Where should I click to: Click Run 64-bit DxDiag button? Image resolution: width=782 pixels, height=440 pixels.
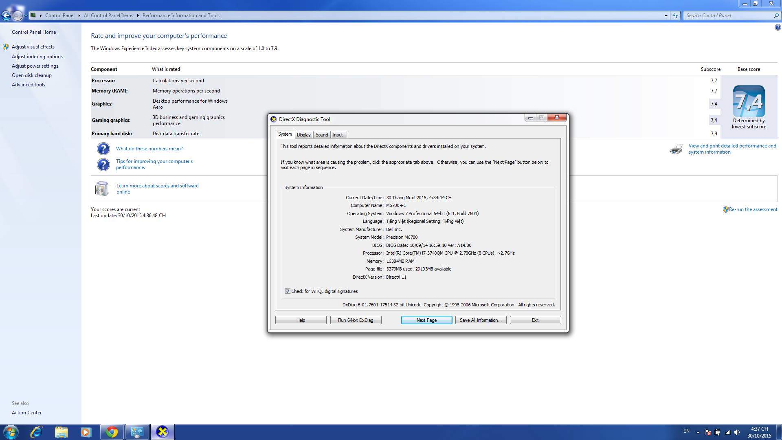point(356,320)
